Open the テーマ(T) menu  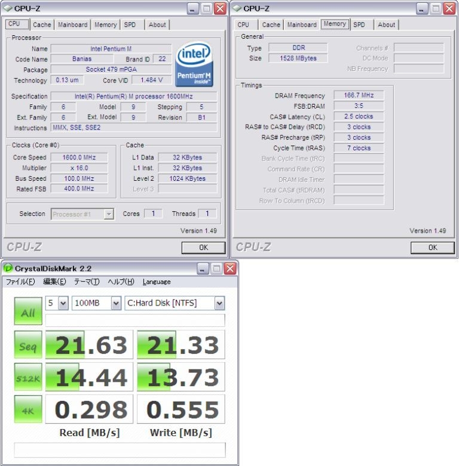[x=87, y=282]
